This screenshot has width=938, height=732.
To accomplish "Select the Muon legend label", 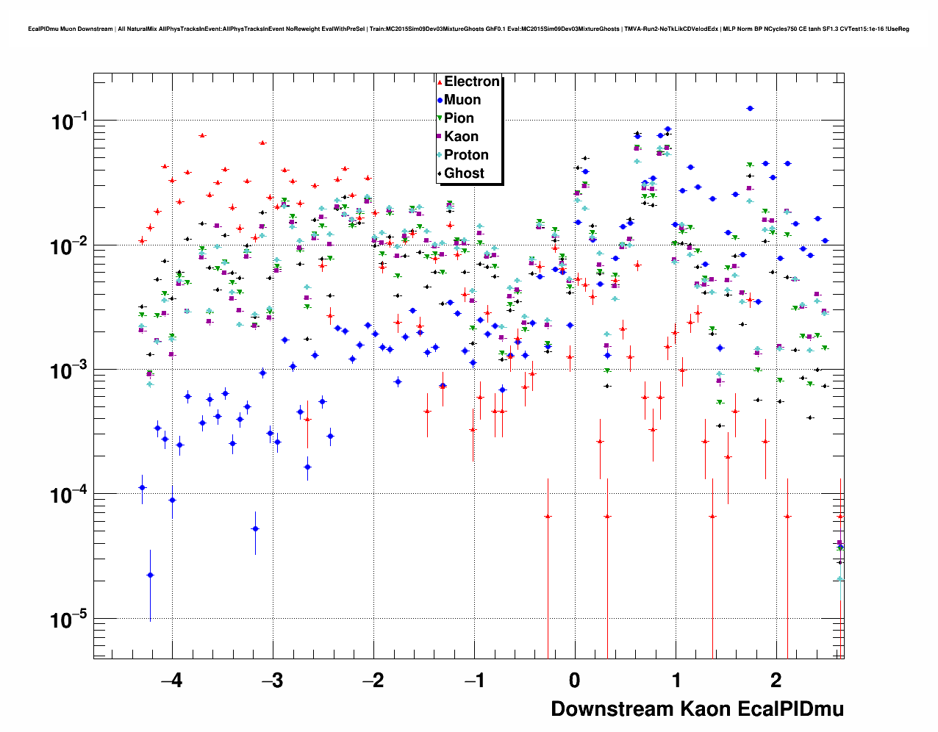I will tap(462, 100).
